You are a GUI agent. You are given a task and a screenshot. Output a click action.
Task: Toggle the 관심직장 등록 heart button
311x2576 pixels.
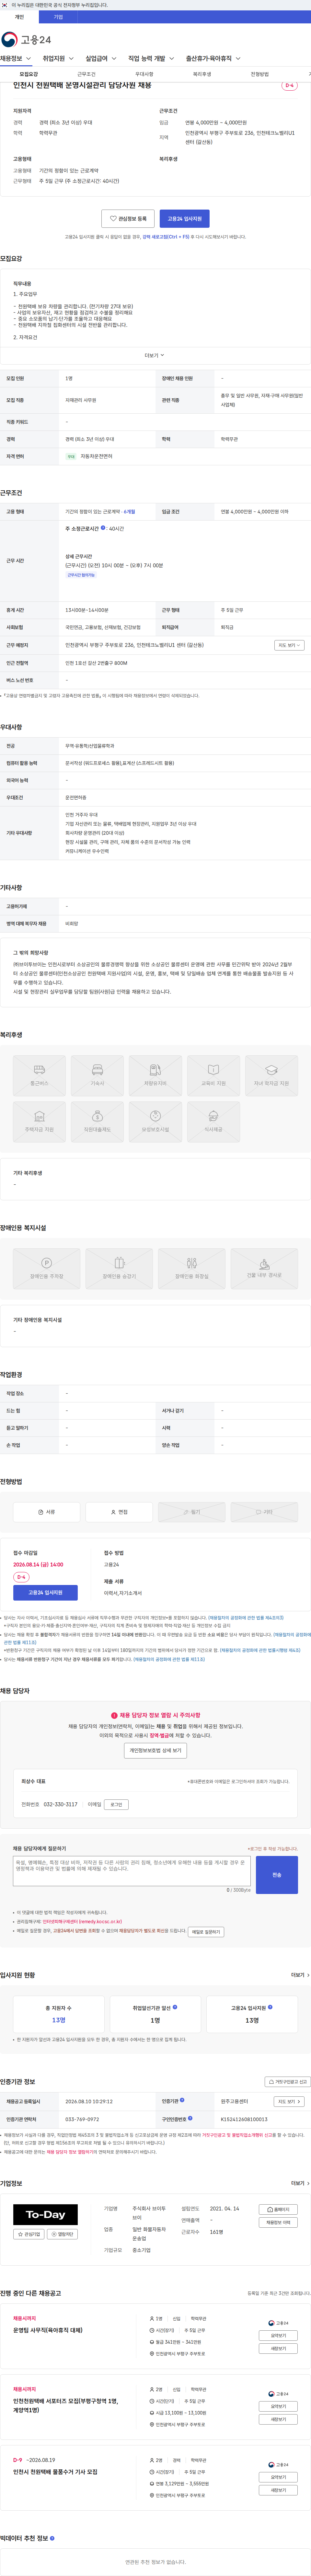pos(128,218)
